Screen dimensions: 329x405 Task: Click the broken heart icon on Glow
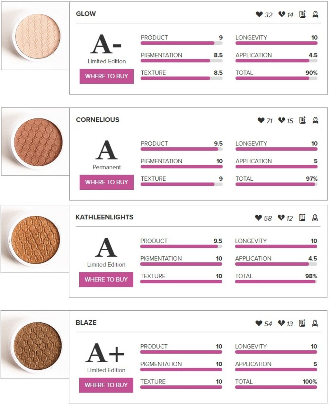point(282,14)
